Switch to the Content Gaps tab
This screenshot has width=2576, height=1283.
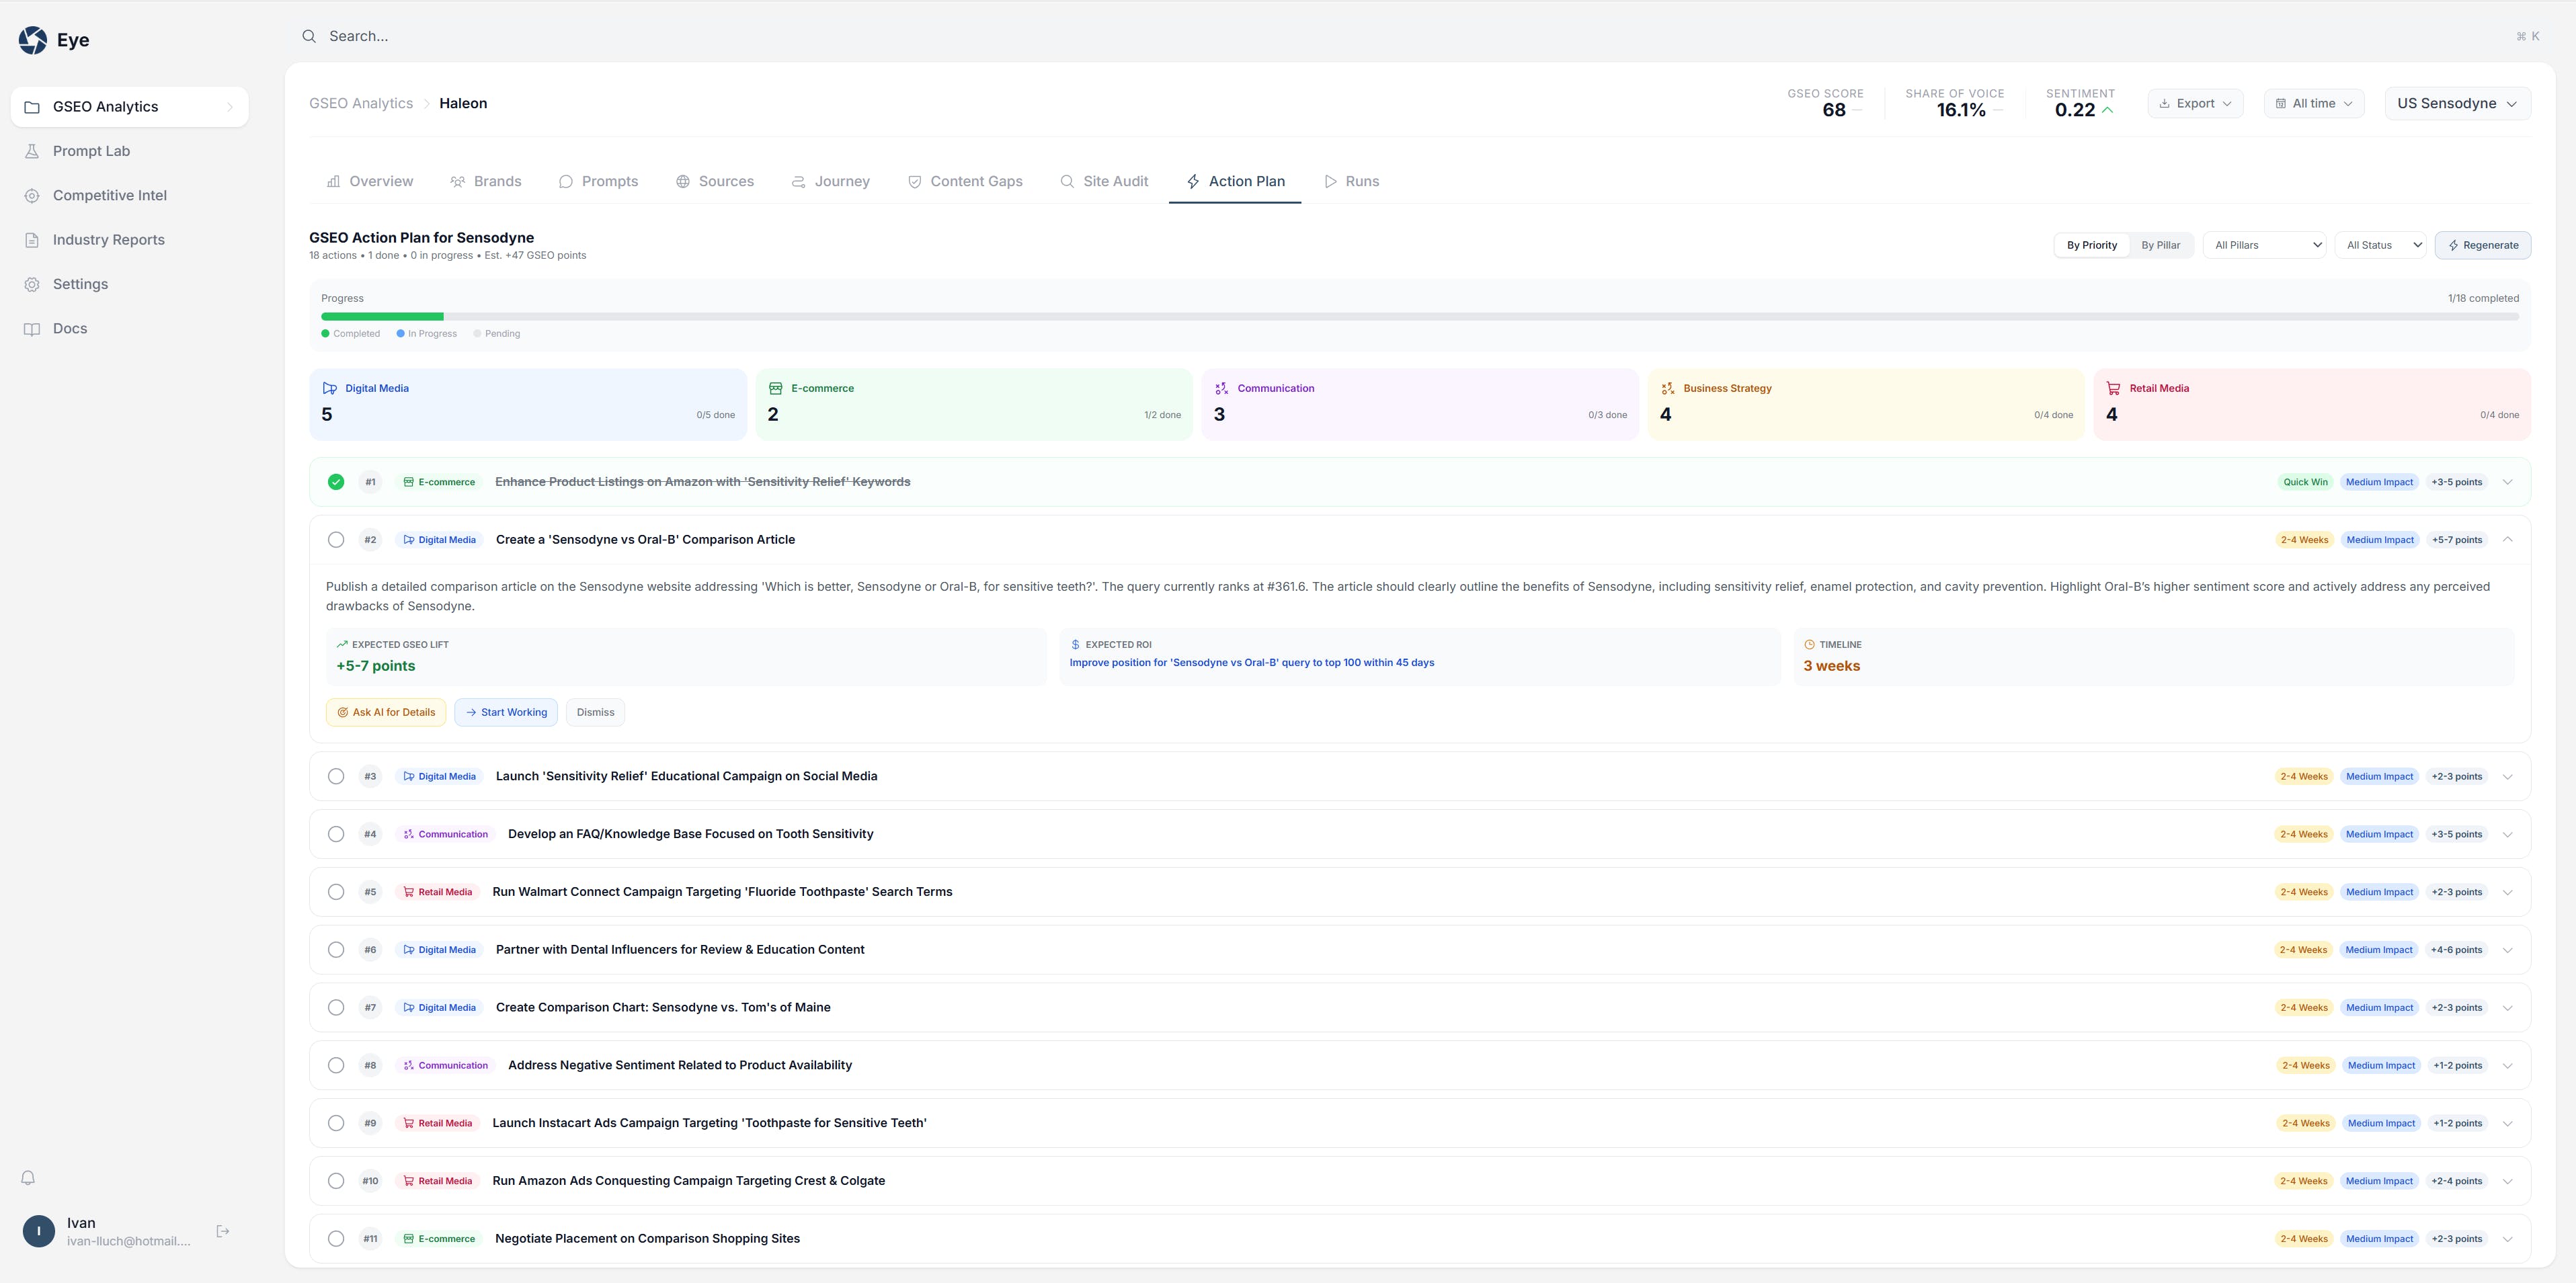[x=965, y=181]
